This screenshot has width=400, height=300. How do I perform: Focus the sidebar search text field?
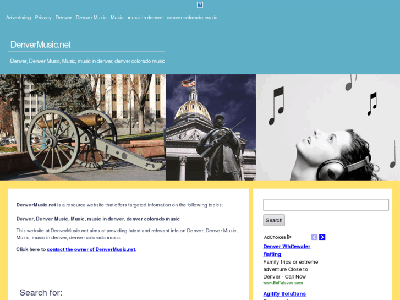pyautogui.click(x=326, y=205)
